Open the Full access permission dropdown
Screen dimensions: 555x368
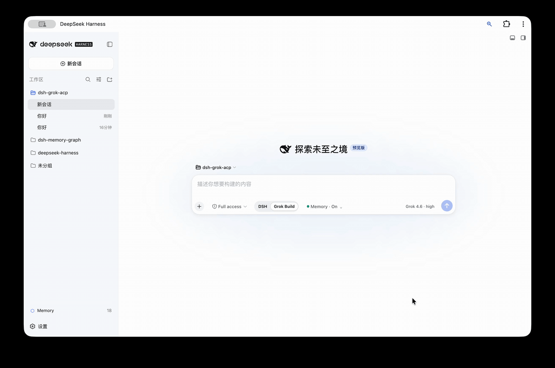click(x=229, y=207)
